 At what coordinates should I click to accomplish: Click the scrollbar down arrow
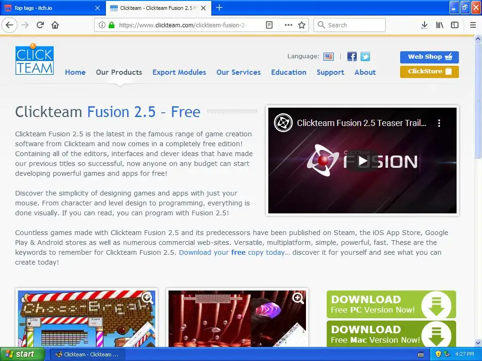click(x=478, y=343)
